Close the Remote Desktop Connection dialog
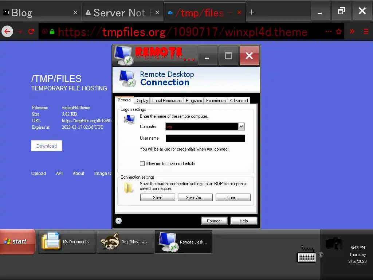This screenshot has height=280, width=373. [249, 56]
